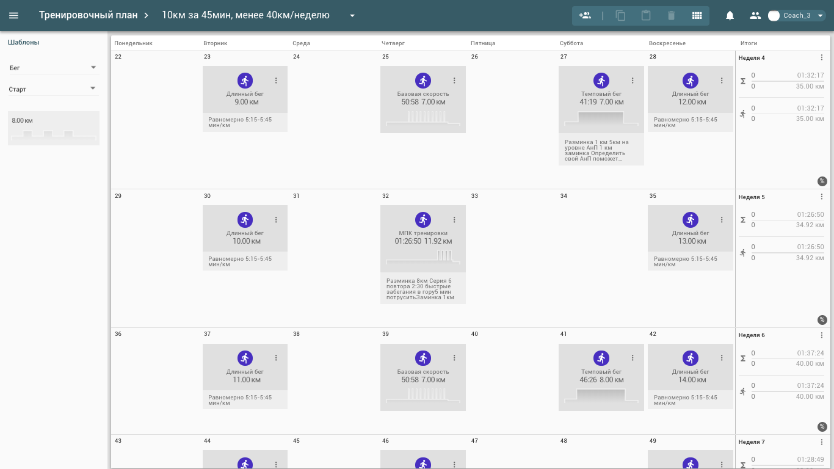Click run icon of day 42 Длинный бег
The image size is (834, 469).
tap(691, 358)
